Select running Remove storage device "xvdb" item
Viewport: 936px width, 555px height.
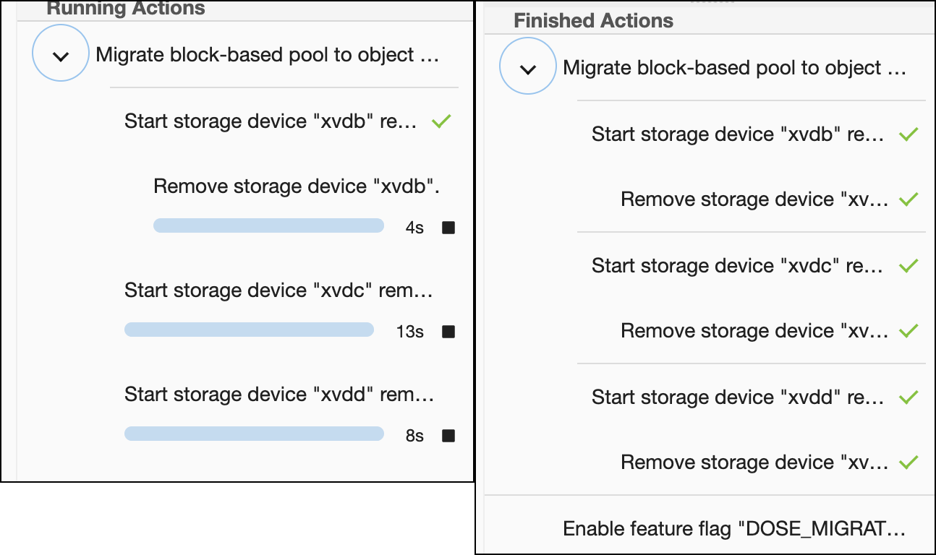point(297,186)
